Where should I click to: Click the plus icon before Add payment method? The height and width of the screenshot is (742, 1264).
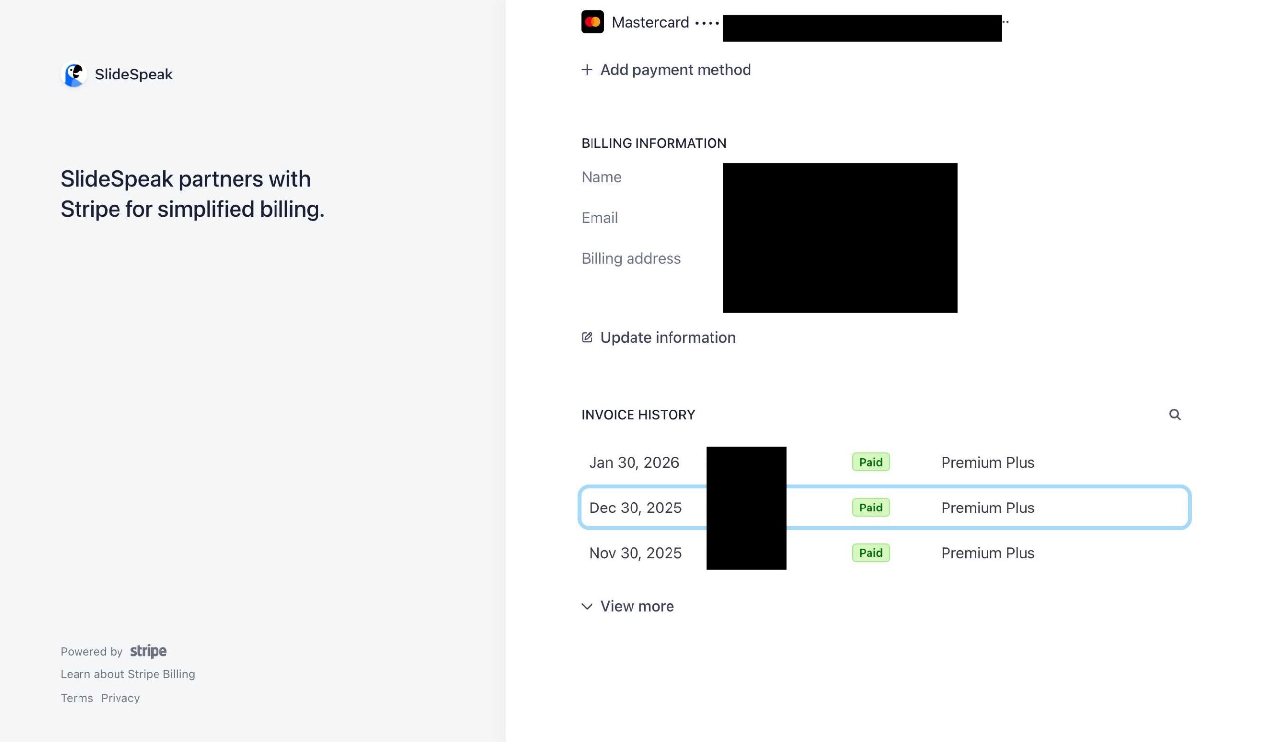point(587,69)
